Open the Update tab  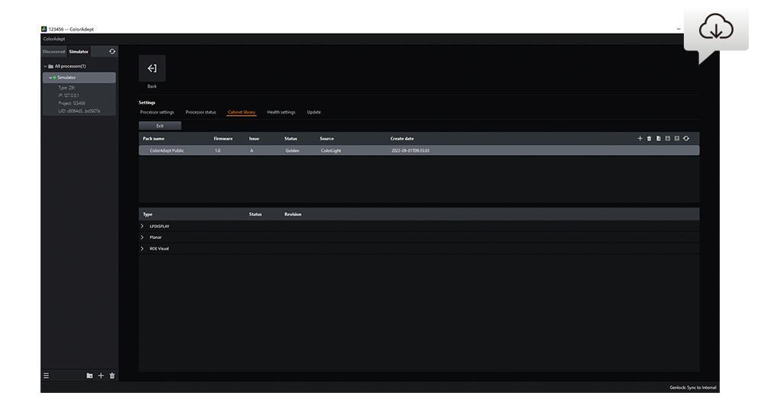[313, 112]
